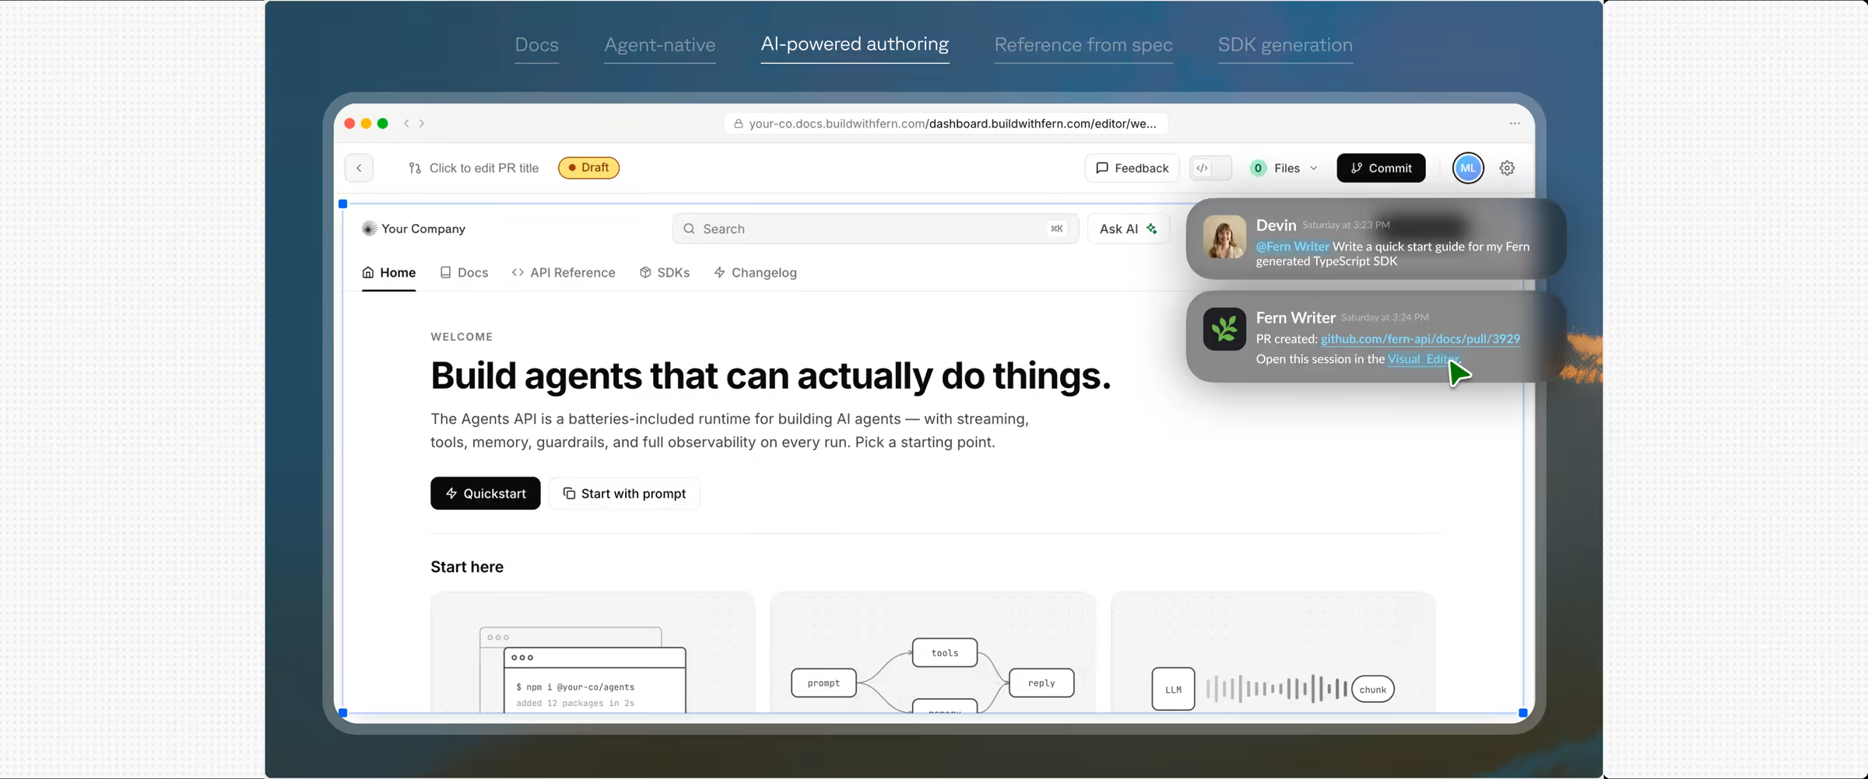This screenshot has width=1868, height=779.
Task: Select the Agent-native top tab
Action: [x=660, y=45]
